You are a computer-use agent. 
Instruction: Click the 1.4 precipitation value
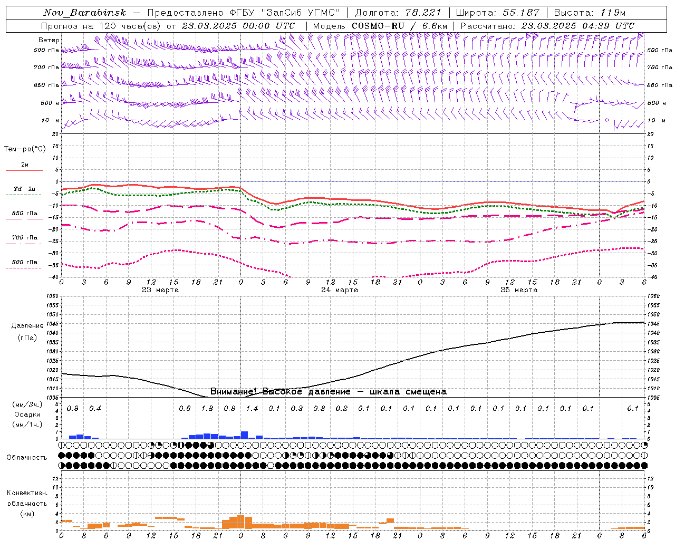(252, 409)
